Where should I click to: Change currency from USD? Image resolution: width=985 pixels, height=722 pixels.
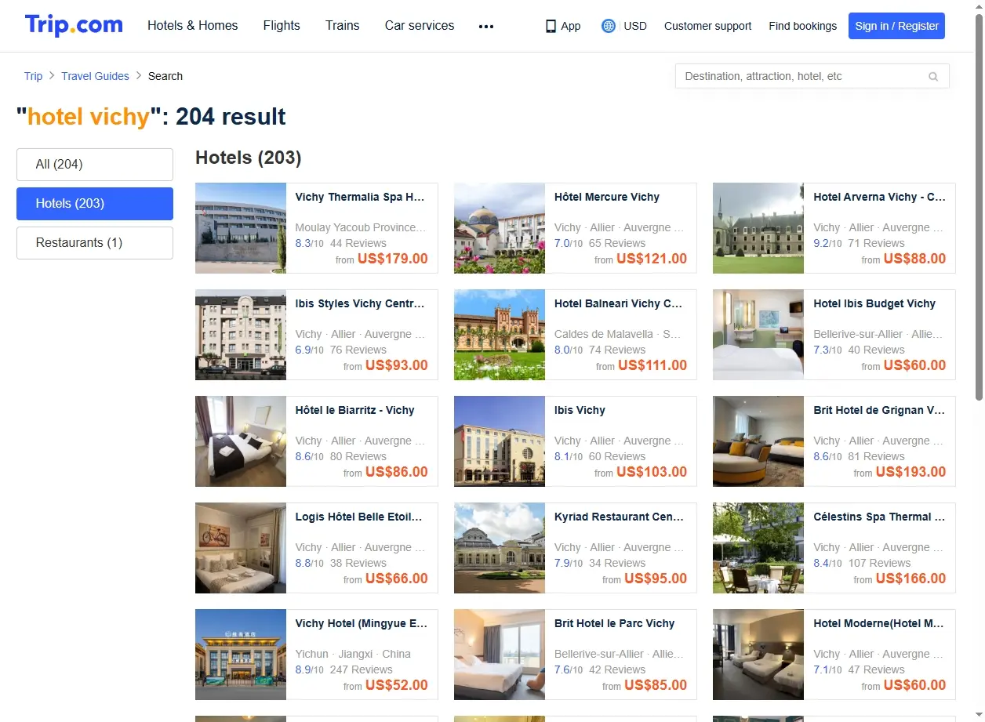[635, 26]
